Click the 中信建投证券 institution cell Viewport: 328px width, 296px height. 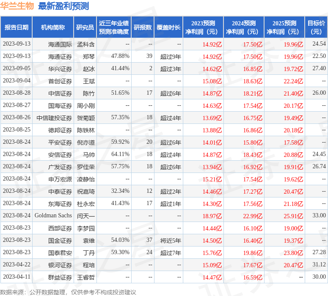pyautogui.click(x=54, y=118)
